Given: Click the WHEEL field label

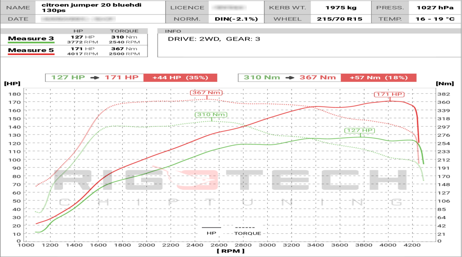Looking at the screenshot, I should tap(287, 19).
